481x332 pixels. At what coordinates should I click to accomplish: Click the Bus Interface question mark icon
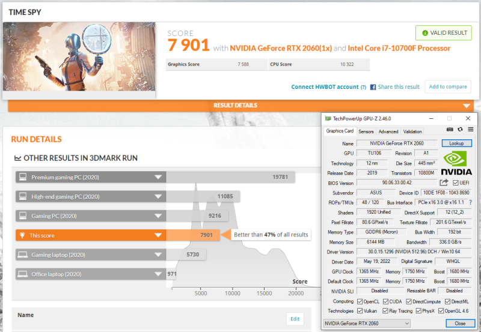click(x=470, y=202)
